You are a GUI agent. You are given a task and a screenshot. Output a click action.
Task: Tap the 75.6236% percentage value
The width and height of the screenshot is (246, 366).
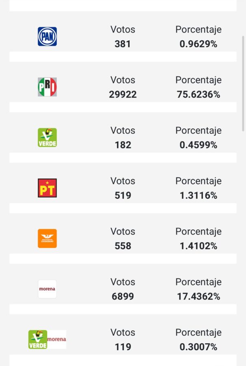(x=198, y=95)
